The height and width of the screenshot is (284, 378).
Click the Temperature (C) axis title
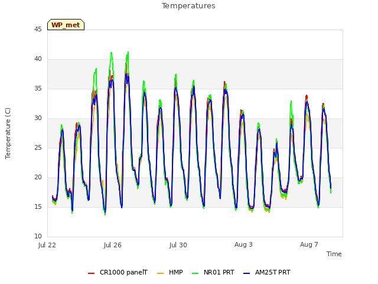(8, 133)
